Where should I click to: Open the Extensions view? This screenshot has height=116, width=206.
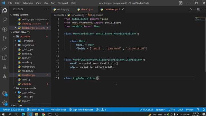5,57
